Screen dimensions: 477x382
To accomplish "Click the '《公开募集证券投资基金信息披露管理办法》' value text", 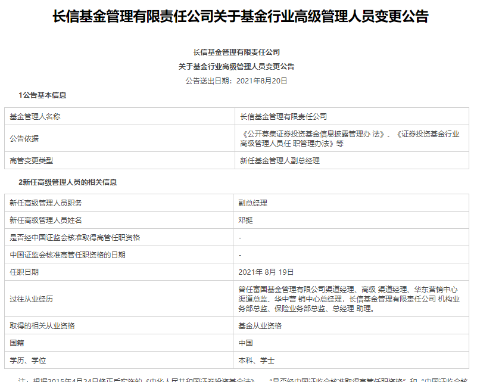I will click(313, 134).
